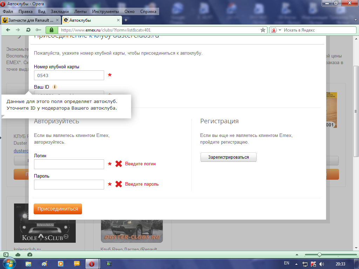Switch to the Запчасти для Renault tab
This screenshot has height=269, width=359.
coord(31,20)
